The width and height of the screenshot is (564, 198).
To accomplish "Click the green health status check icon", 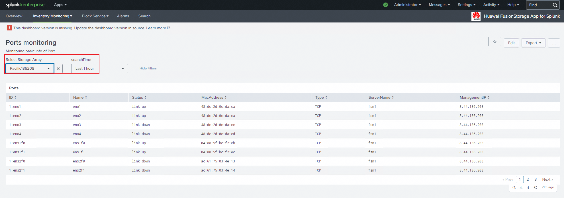I will coord(385,5).
